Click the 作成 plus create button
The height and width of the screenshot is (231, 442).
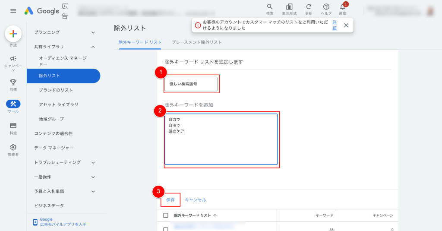(13, 34)
